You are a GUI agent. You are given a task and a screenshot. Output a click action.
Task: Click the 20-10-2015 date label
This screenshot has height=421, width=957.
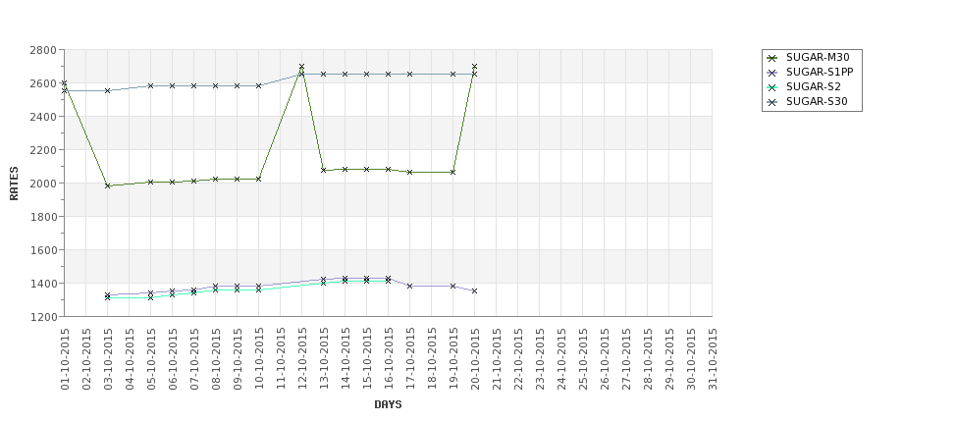tap(475, 359)
